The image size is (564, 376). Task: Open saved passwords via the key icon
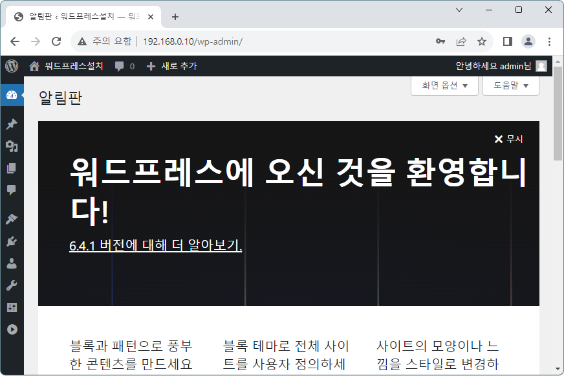(440, 41)
